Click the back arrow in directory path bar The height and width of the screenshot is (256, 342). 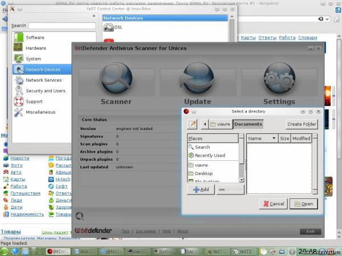click(205, 124)
